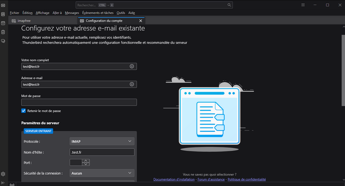This screenshot has height=186, width=345.
Task: Open the Chat space in sidebar
Action: [3, 41]
